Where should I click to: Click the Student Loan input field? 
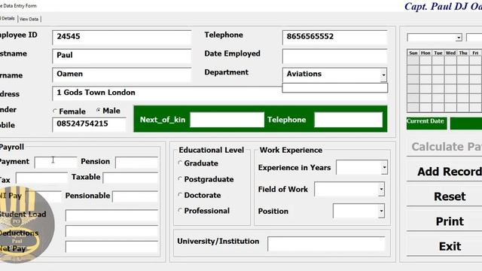point(112,215)
